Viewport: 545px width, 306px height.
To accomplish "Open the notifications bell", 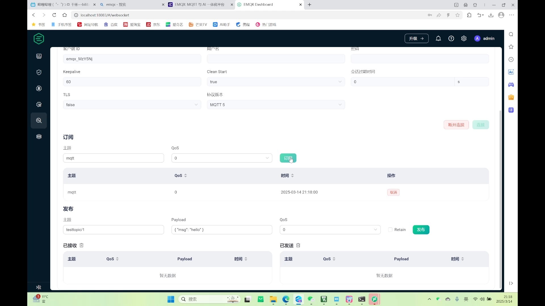I will (x=438, y=39).
